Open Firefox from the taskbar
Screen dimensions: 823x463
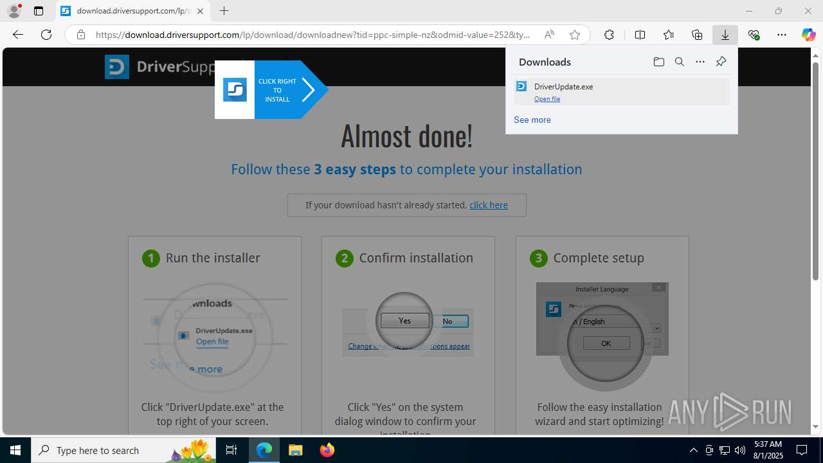click(327, 450)
